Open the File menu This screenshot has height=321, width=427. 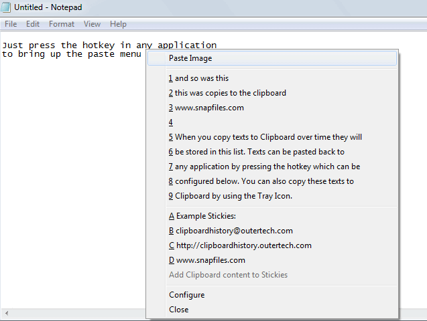coord(11,24)
